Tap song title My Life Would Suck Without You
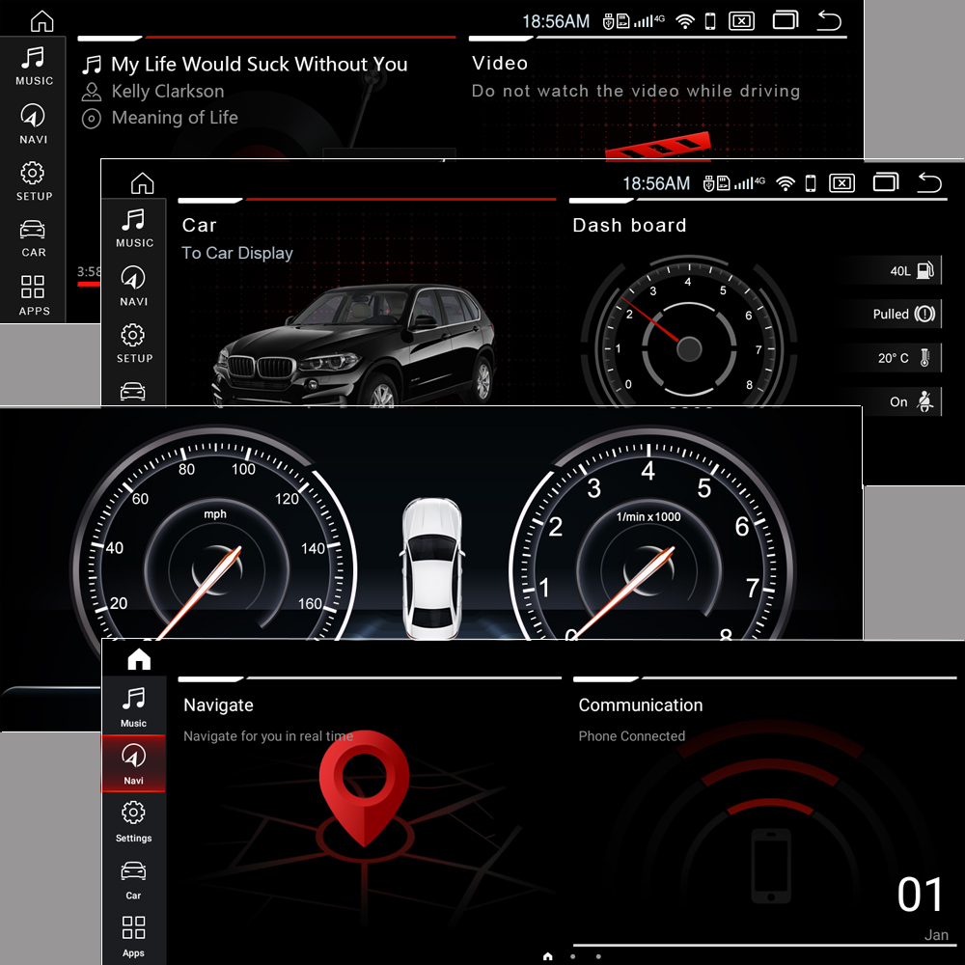This screenshot has width=965, height=965. point(259,65)
